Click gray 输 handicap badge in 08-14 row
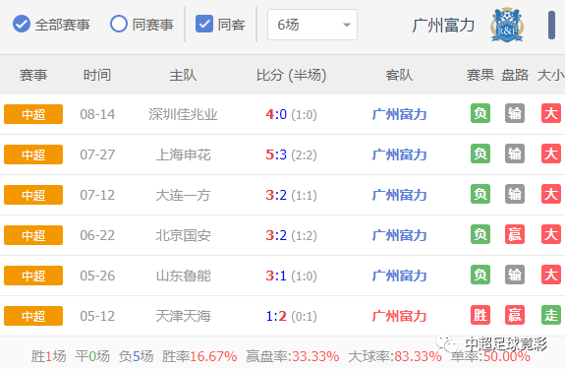This screenshot has width=565, height=369. click(515, 113)
